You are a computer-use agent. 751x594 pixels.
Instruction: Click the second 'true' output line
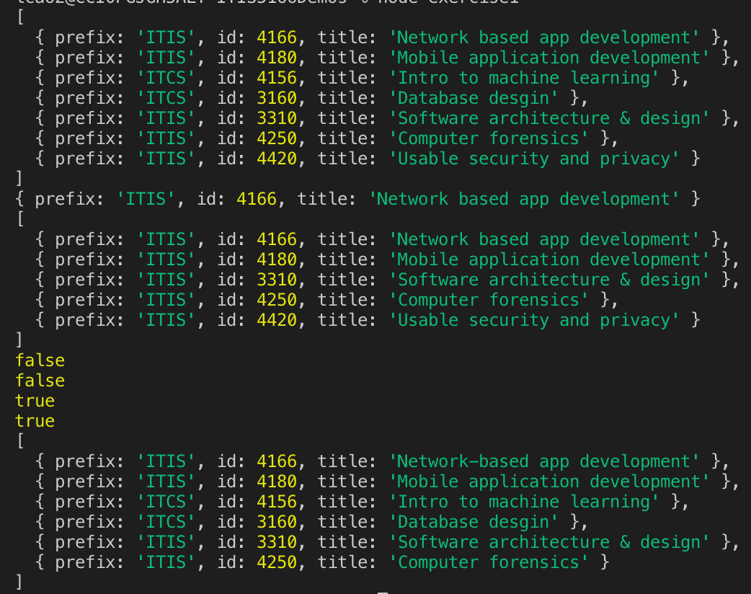pos(35,421)
